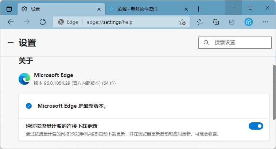Open the Settings and more ellipsis menu
Image resolution: width=276 pixels, height=149 pixels.
click(x=265, y=22)
